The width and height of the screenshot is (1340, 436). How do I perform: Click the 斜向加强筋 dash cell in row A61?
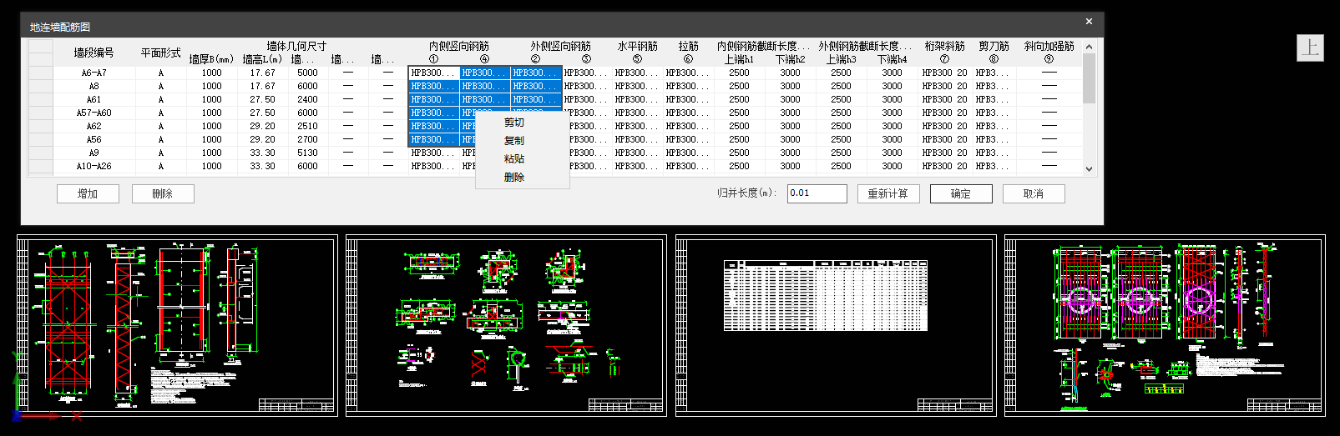pyautogui.click(x=1049, y=100)
